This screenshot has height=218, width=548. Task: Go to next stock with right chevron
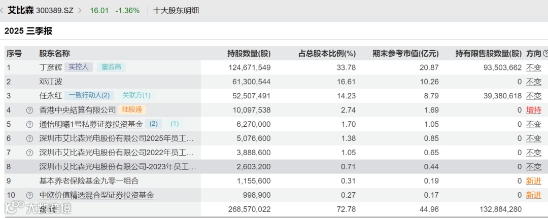click(x=80, y=11)
